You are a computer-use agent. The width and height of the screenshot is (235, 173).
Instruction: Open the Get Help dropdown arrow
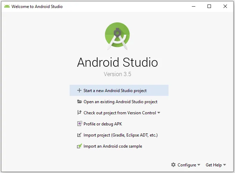225,165
